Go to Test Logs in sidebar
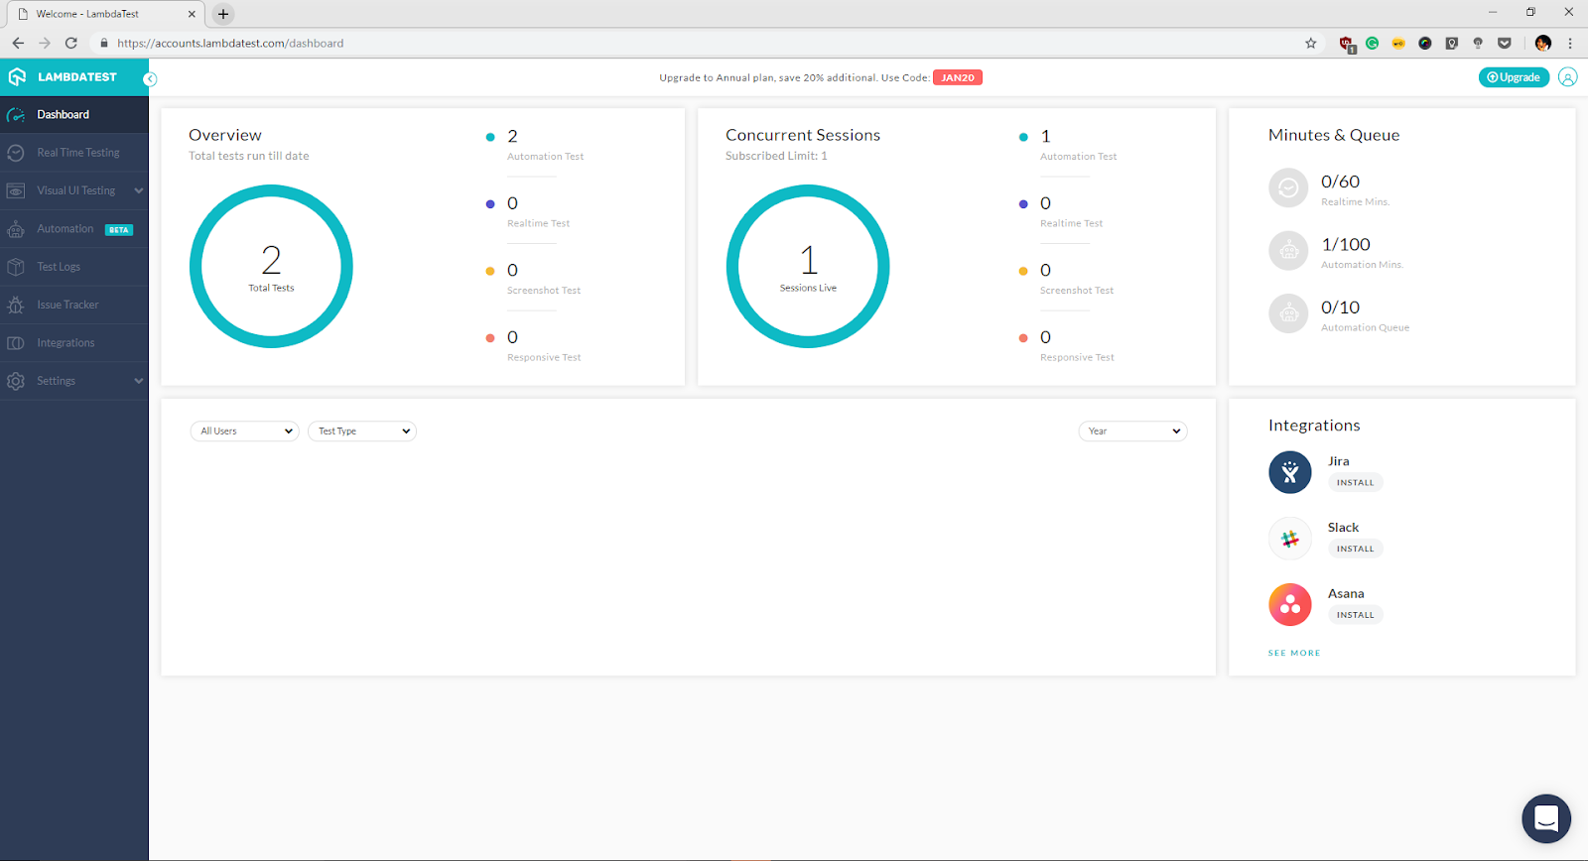 click(59, 267)
